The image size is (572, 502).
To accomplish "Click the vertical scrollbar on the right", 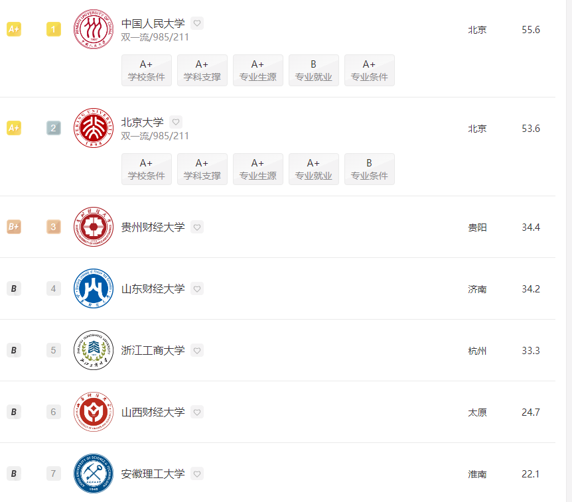I will click(x=569, y=251).
